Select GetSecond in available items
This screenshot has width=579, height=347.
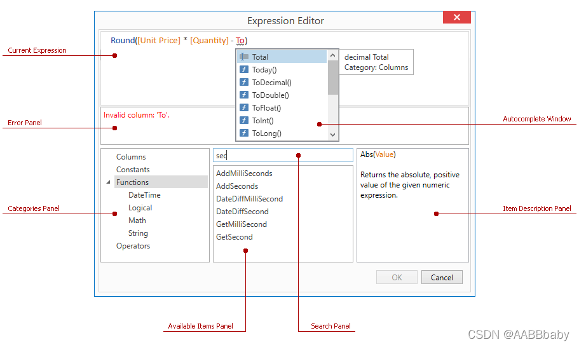[235, 237]
